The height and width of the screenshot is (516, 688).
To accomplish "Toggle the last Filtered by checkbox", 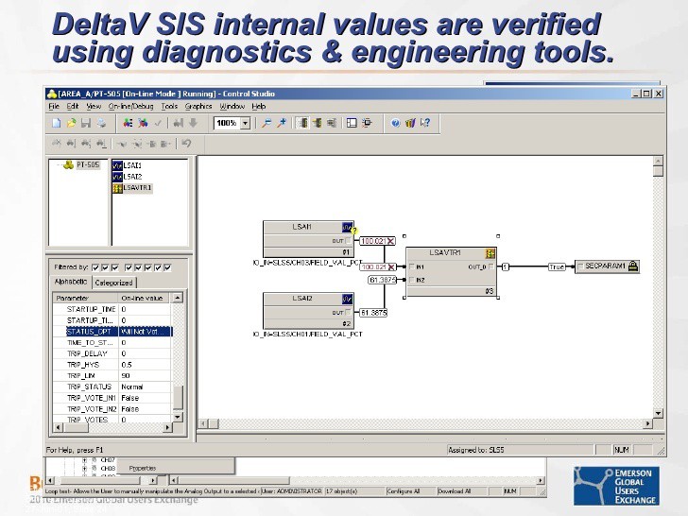I will [x=167, y=267].
